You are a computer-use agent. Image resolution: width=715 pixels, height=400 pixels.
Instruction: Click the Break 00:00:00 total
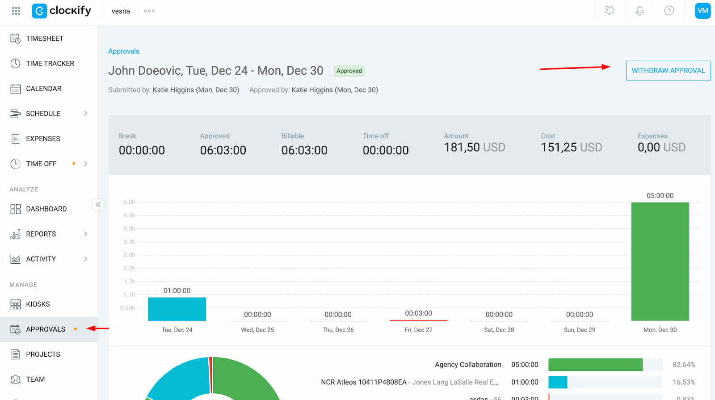click(x=142, y=150)
